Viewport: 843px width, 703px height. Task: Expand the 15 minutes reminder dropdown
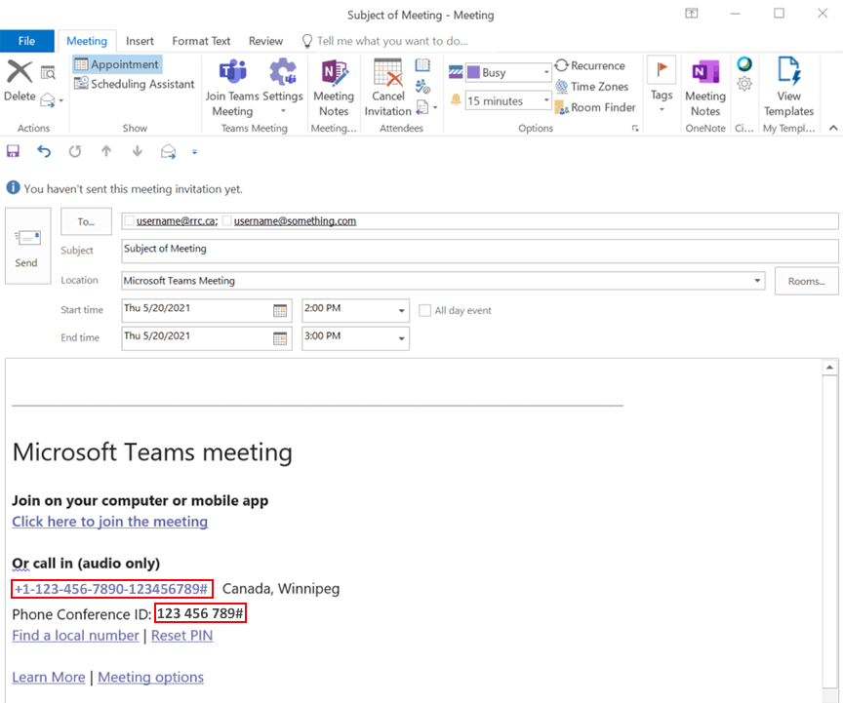pyautogui.click(x=546, y=100)
